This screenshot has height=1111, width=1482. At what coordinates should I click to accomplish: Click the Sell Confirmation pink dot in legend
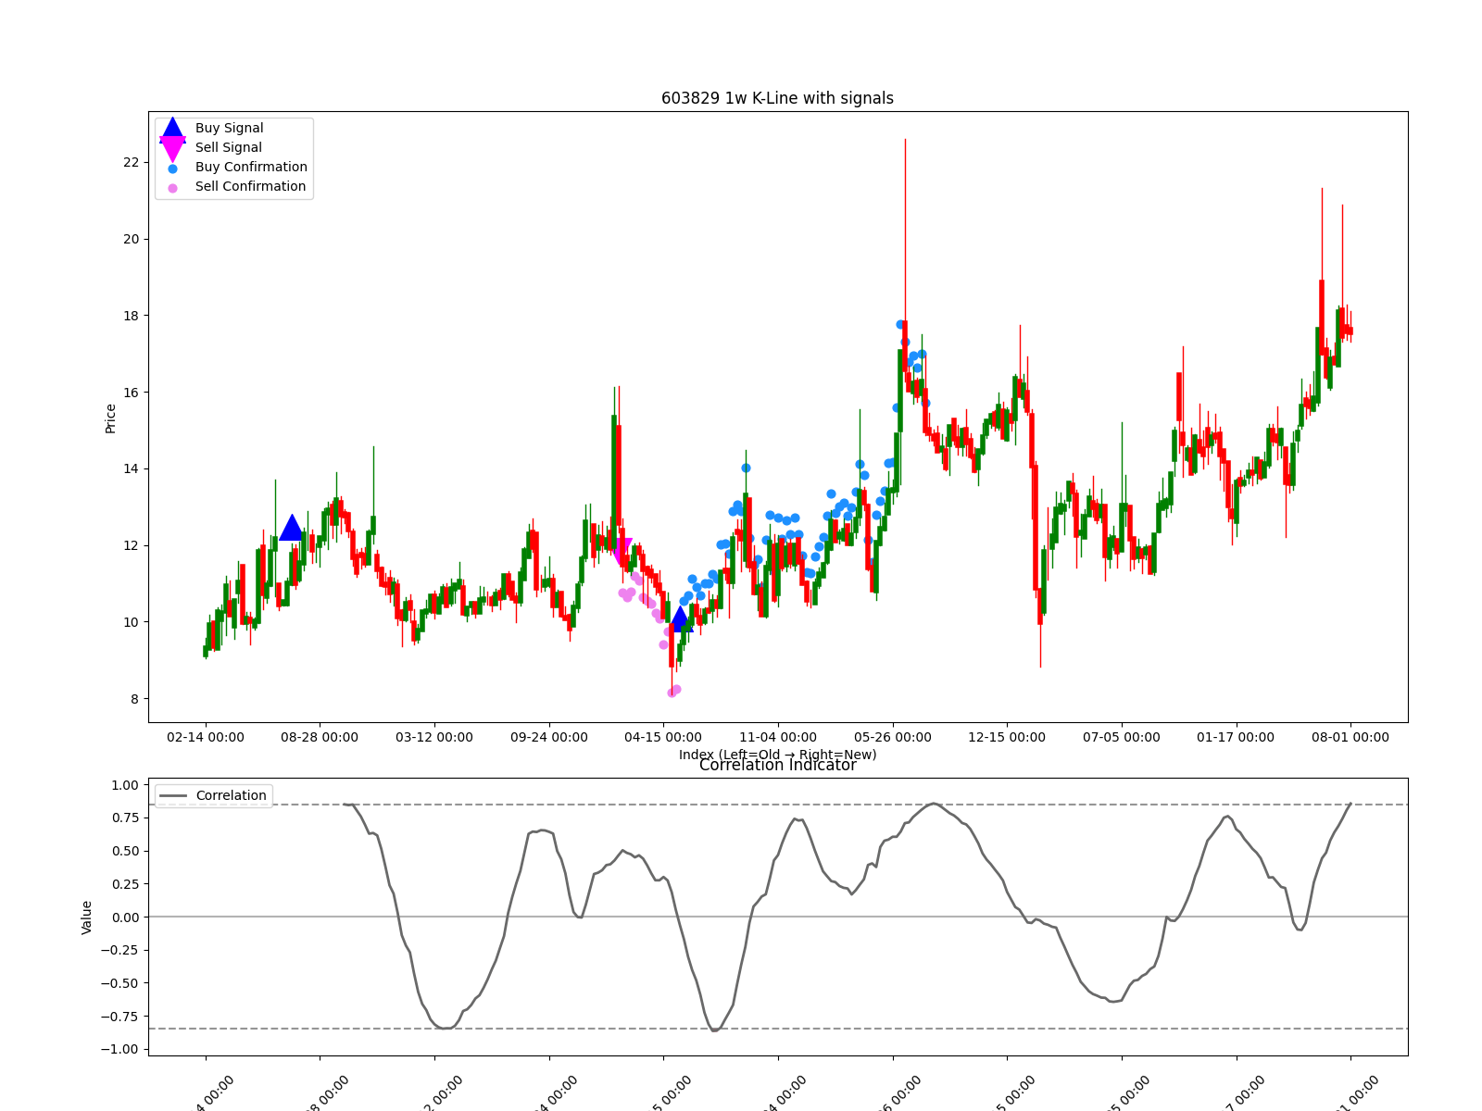click(x=172, y=188)
